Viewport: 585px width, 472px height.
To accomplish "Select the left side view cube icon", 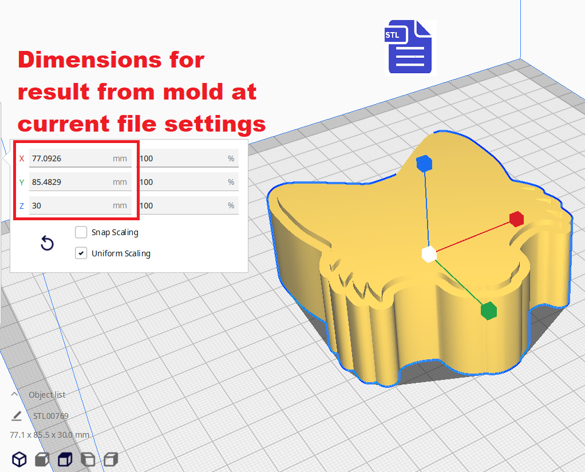I will coord(88,459).
